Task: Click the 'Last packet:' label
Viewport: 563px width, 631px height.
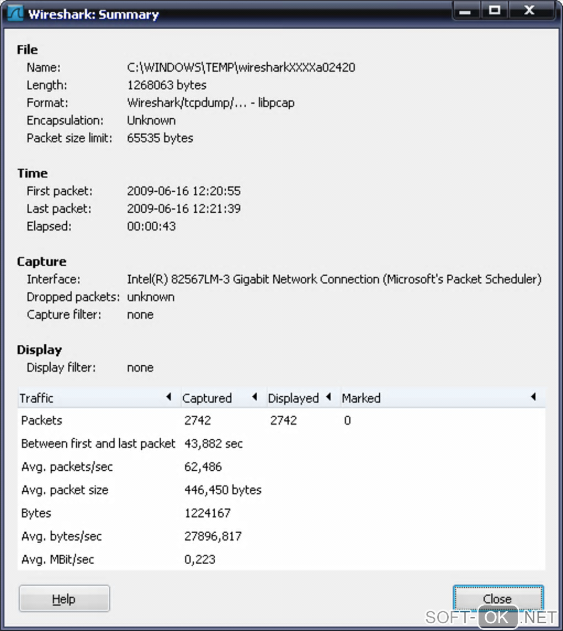Action: [59, 208]
